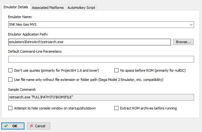Image resolution: width=202 pixels, height=132 pixels.
Task: Click the Emulator Name label text
Action: pos(20,17)
